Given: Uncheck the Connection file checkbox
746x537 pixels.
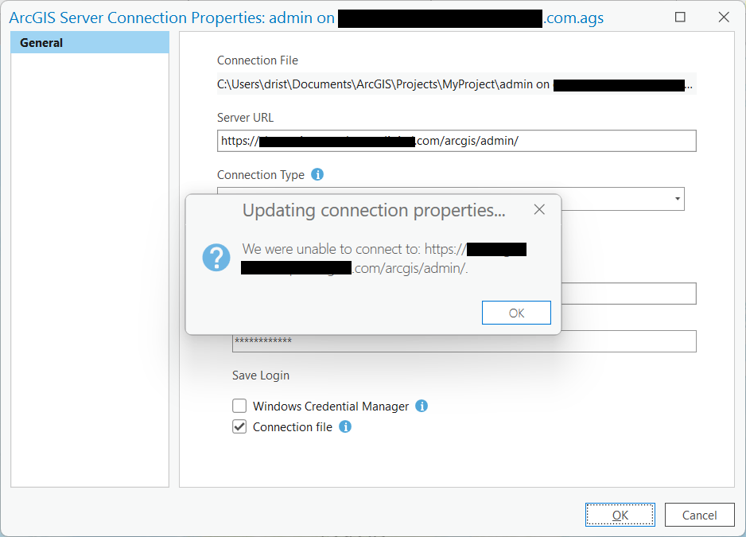Looking at the screenshot, I should (x=239, y=426).
